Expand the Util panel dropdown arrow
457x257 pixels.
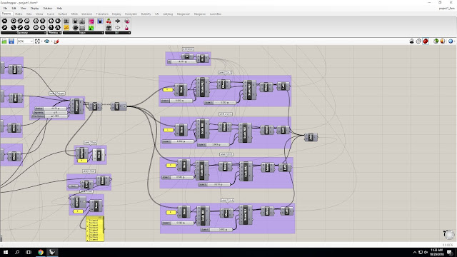(129, 33)
